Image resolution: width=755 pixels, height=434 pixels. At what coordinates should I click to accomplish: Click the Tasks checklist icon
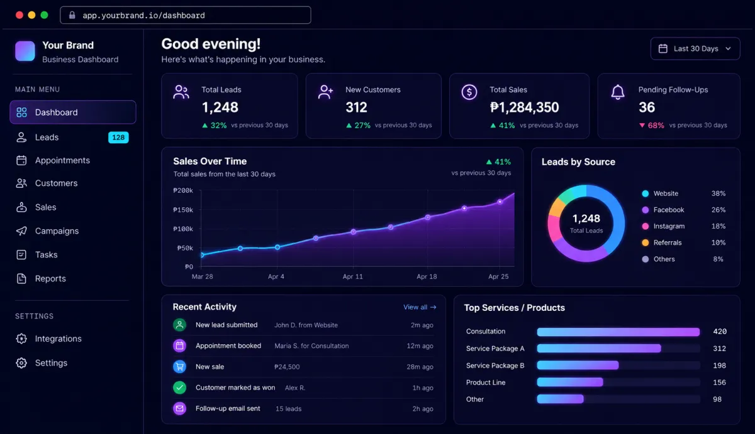21,255
